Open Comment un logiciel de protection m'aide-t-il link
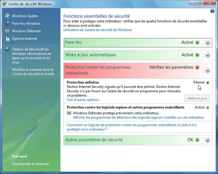Image resolution: width=218 pixels, height=174 pixels. (131, 127)
